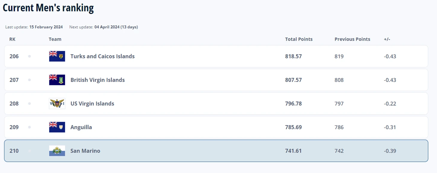The image size is (437, 173).
Task: Click the RK column header
Action: (x=12, y=39)
